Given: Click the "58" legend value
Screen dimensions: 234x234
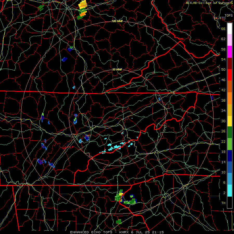Looking at the screenshot, I should tap(223, 49).
